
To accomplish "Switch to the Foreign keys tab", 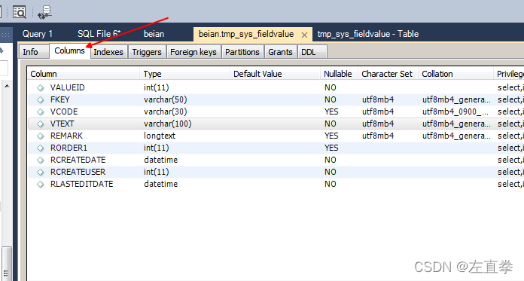I will tap(193, 52).
